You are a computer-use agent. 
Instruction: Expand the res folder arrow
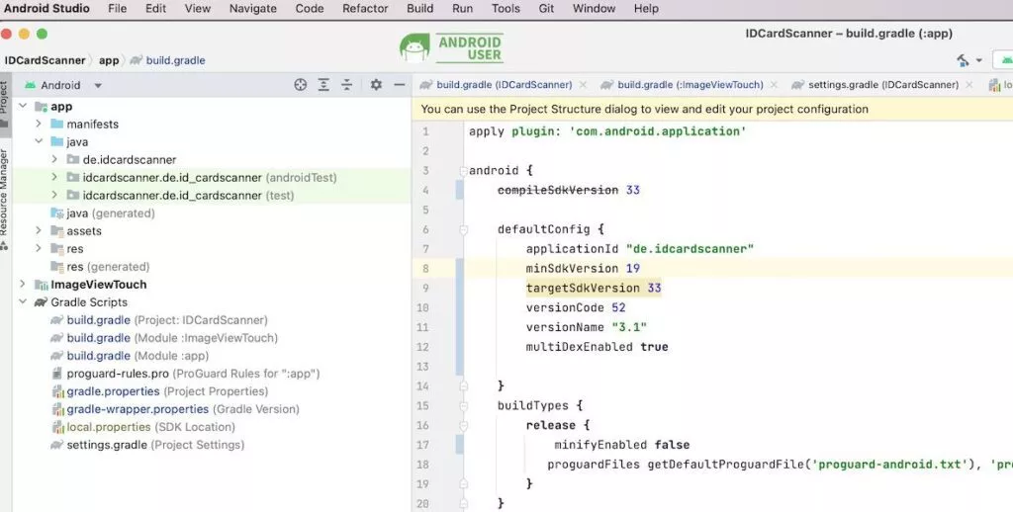[39, 248]
